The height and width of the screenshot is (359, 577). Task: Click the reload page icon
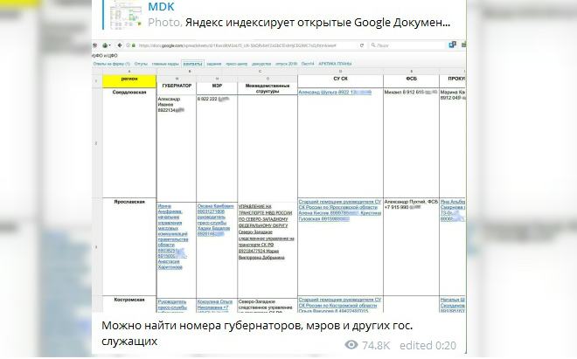(362, 45)
